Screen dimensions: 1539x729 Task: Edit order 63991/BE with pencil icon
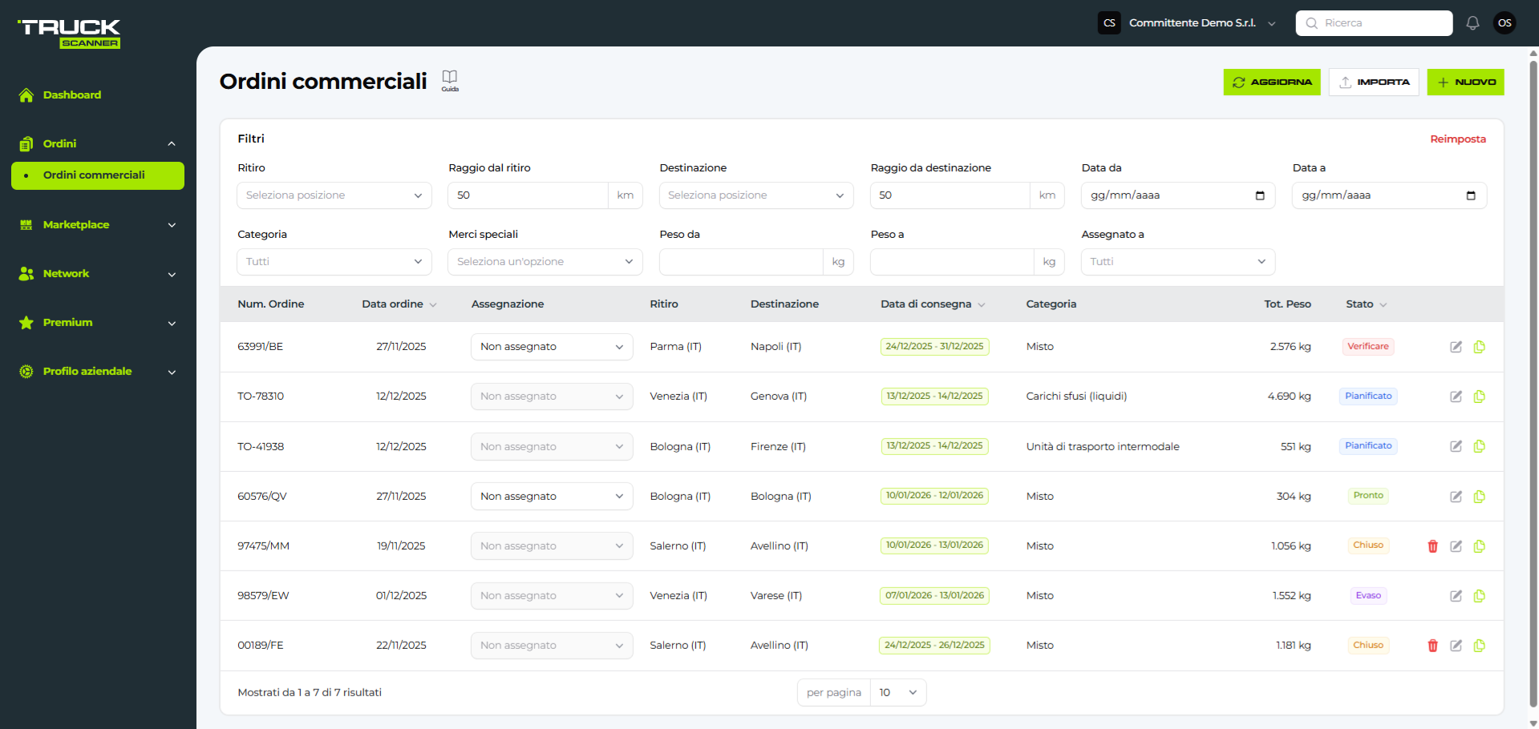click(1456, 347)
